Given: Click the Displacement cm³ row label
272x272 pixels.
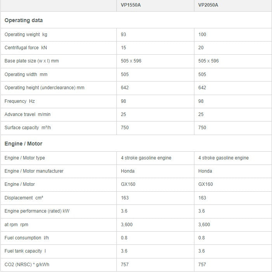Looking at the screenshot, I should pos(24,198).
